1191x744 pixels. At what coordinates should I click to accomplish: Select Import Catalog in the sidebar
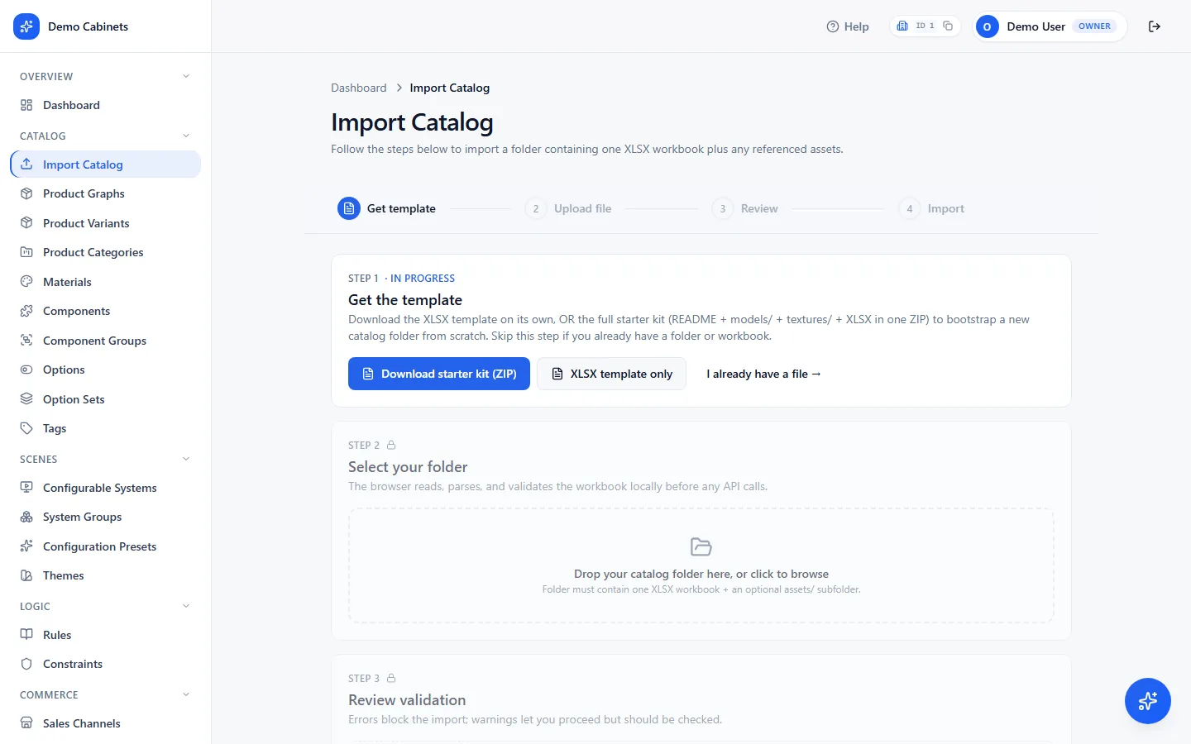pyautogui.click(x=105, y=165)
